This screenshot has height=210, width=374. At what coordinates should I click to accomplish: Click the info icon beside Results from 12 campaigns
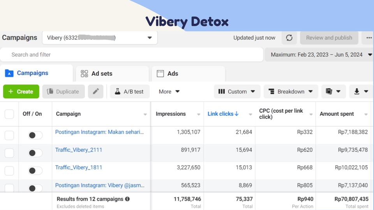point(127,199)
